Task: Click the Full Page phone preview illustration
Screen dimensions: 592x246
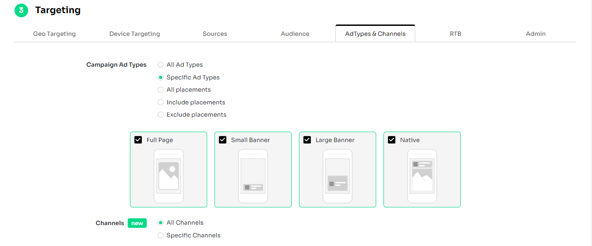Action: pos(169,176)
